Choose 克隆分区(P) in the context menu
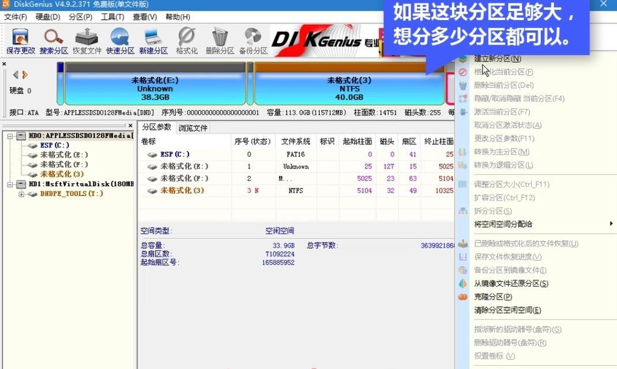The height and width of the screenshot is (369, 617). [492, 297]
